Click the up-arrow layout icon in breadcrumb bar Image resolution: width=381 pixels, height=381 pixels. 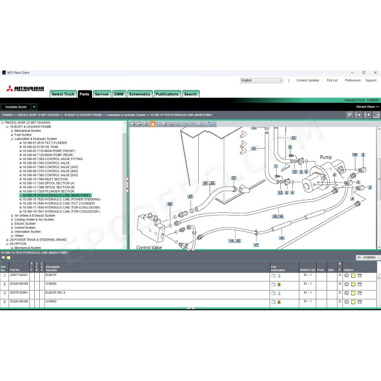tap(358, 115)
